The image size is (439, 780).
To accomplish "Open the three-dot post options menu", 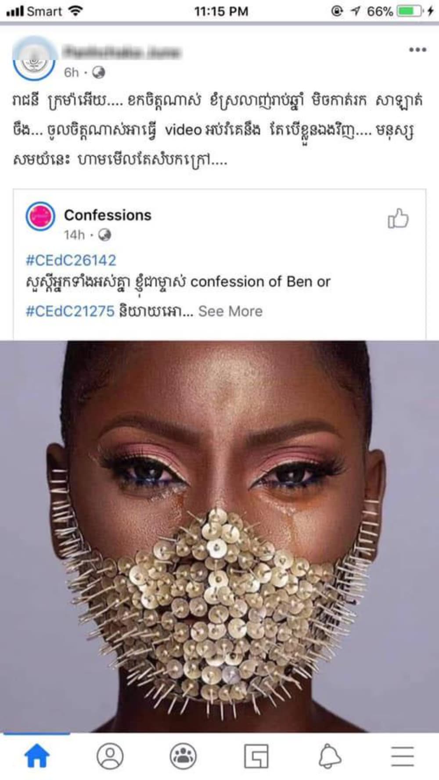I will [417, 50].
